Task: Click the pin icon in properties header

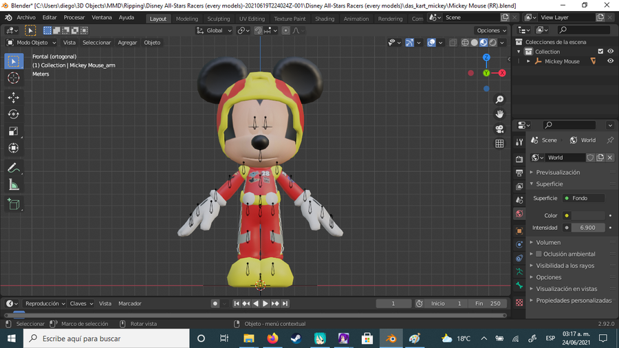Action: tap(610, 140)
